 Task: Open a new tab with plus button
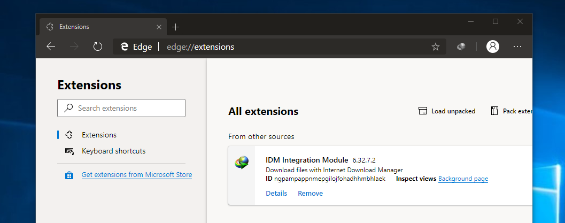pyautogui.click(x=175, y=27)
